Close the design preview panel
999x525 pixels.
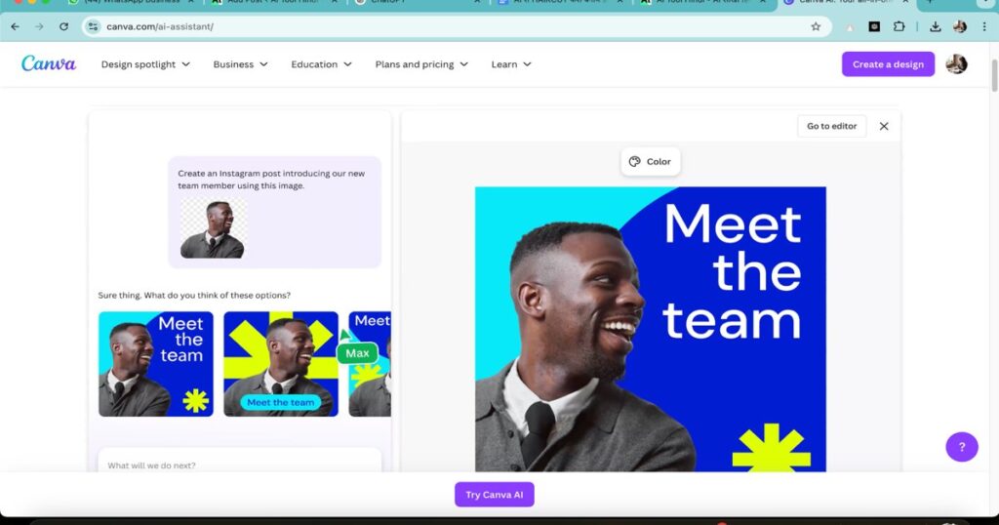(x=884, y=126)
